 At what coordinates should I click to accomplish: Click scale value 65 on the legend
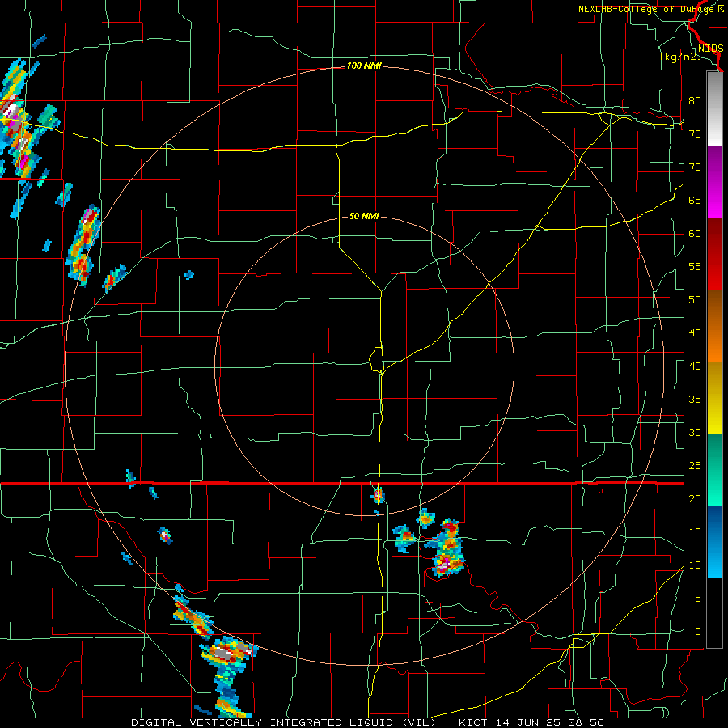click(x=695, y=200)
